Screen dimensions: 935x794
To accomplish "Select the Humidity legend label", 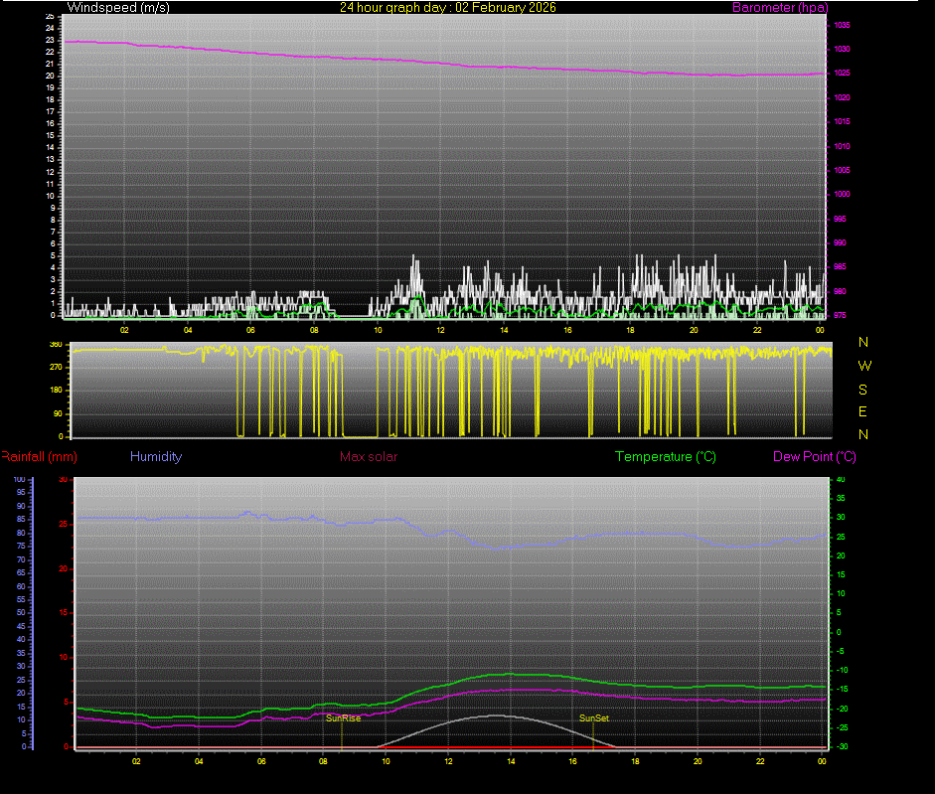I will (156, 456).
